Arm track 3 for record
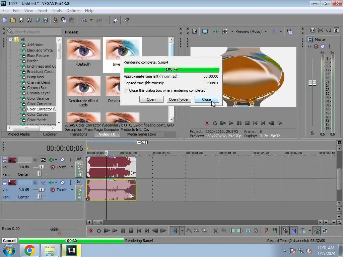This screenshot has width=343, height=257. click(35, 160)
